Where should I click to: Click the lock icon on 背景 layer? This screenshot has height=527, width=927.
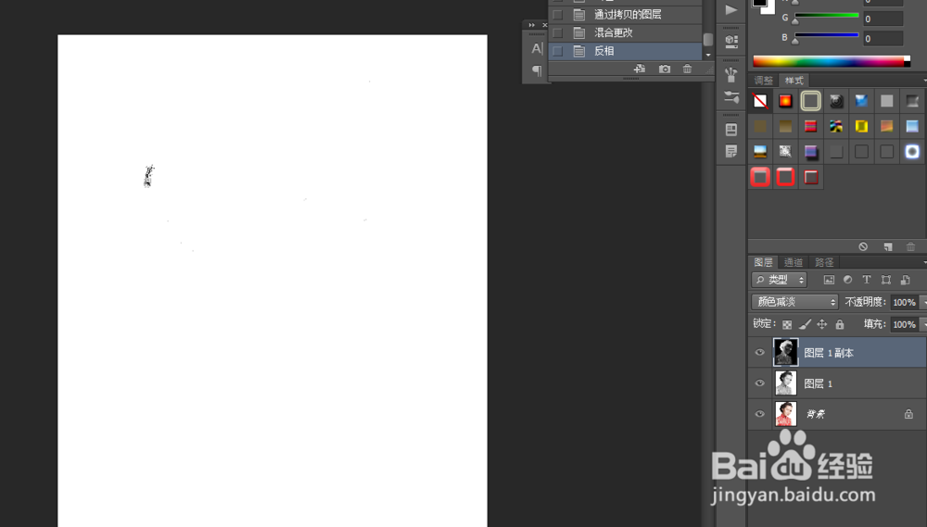908,414
